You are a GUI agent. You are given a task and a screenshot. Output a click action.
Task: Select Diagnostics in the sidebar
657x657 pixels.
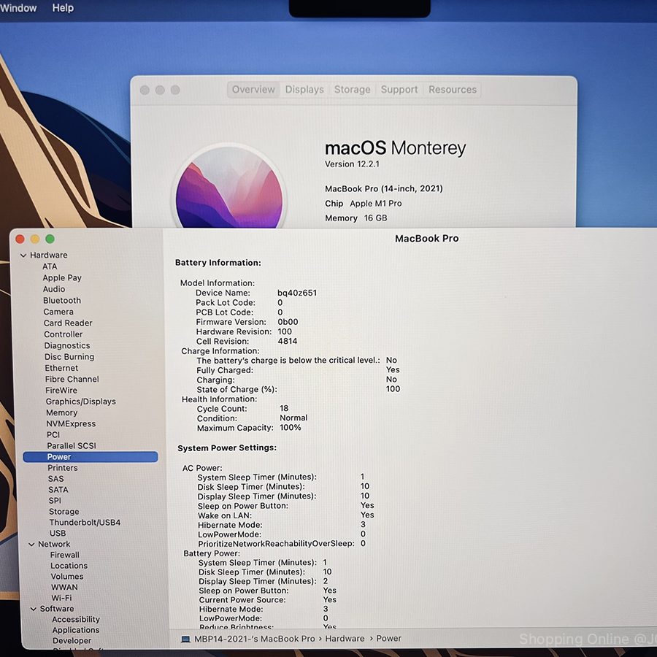67,346
